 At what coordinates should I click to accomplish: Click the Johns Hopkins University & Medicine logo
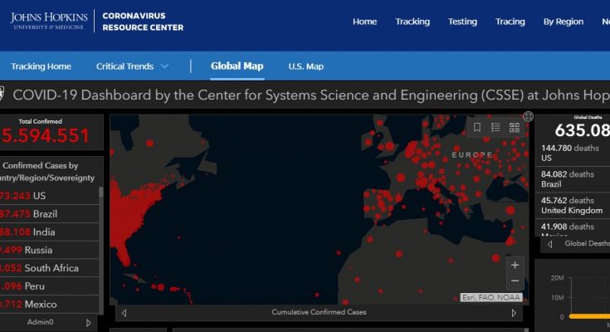49,21
